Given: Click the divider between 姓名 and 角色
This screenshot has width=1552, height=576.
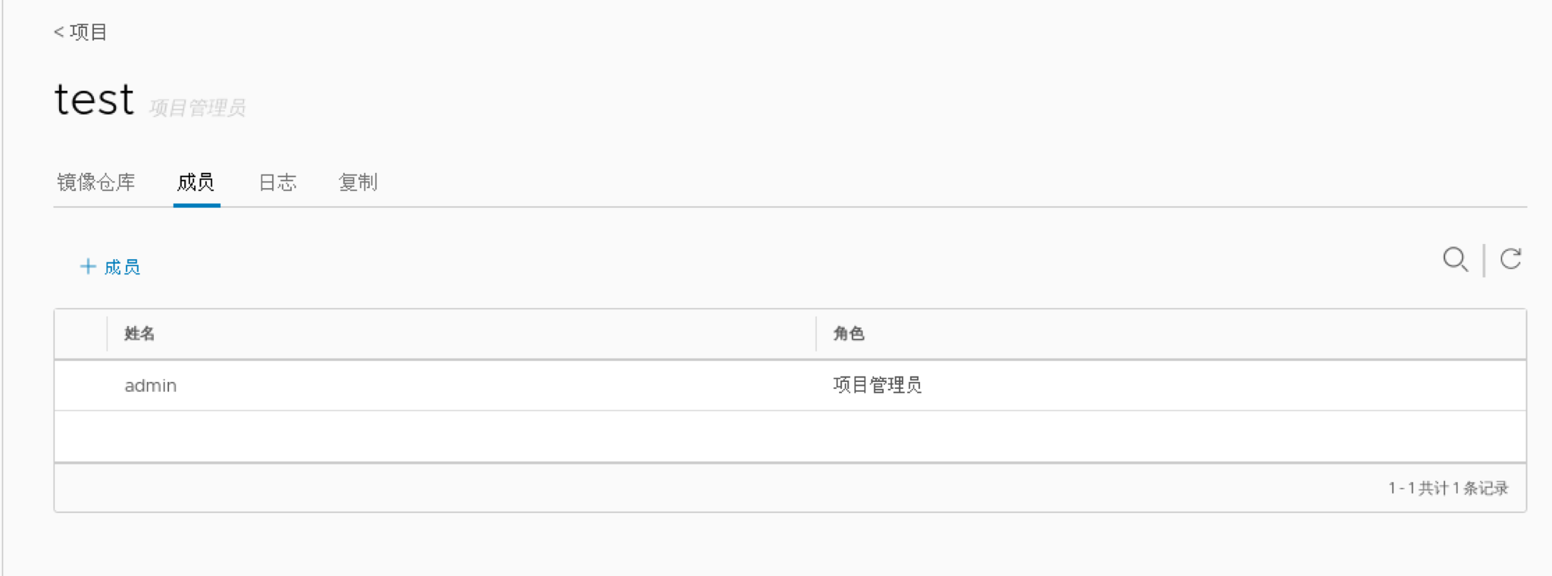Looking at the screenshot, I should [x=816, y=333].
